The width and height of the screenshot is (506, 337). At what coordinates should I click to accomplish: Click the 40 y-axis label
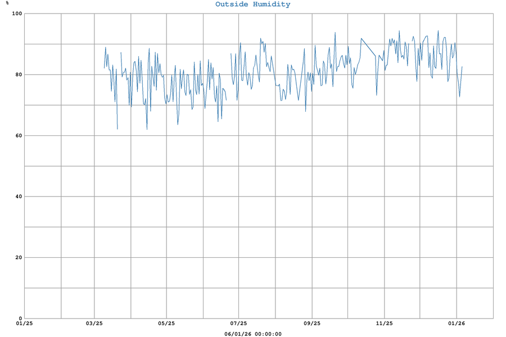(x=17, y=197)
